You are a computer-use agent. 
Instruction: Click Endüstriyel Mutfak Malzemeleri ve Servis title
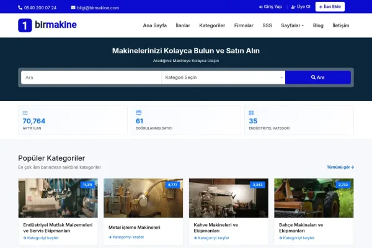pos(58,228)
